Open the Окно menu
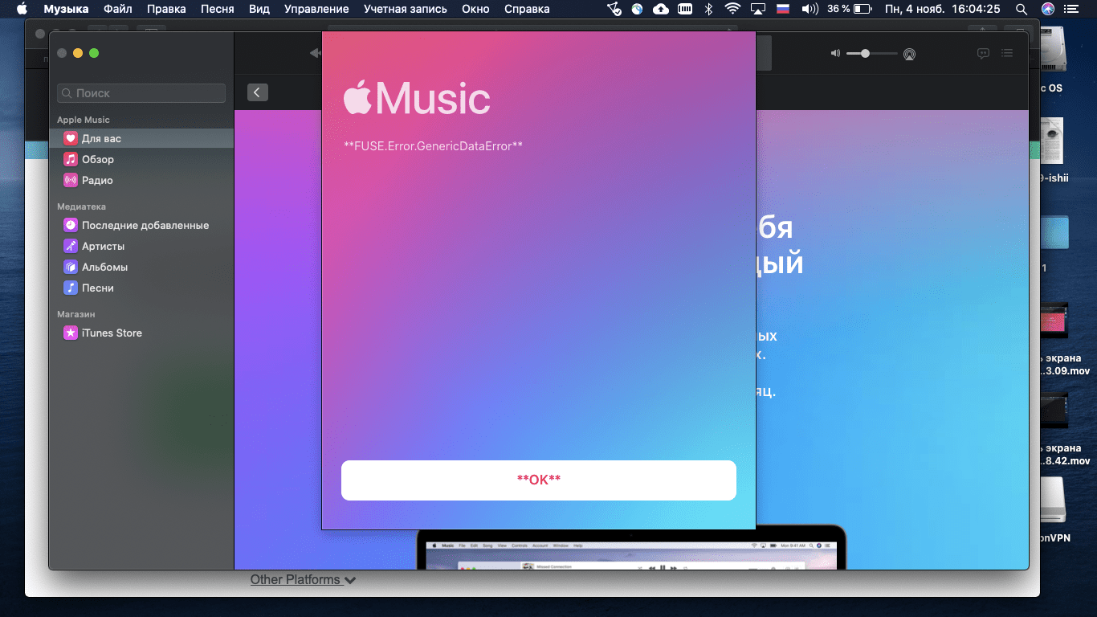Image resolution: width=1097 pixels, height=617 pixels. (475, 9)
